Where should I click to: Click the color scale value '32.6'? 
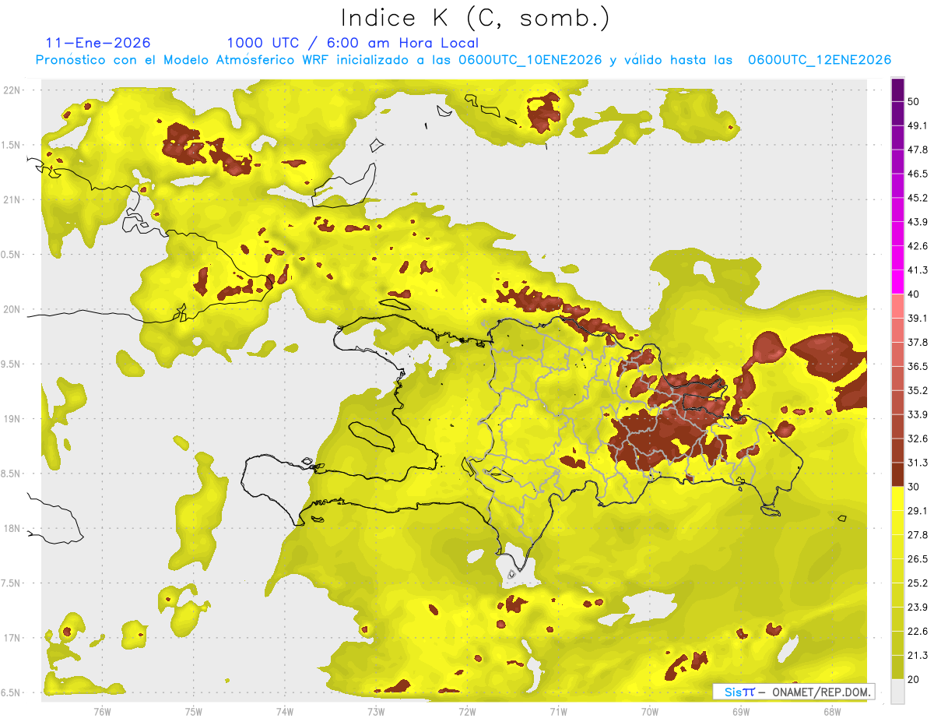pyautogui.click(x=918, y=438)
